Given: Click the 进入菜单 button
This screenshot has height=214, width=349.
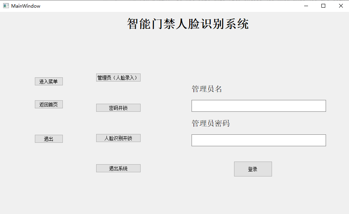Looking at the screenshot, I should coord(49,82).
